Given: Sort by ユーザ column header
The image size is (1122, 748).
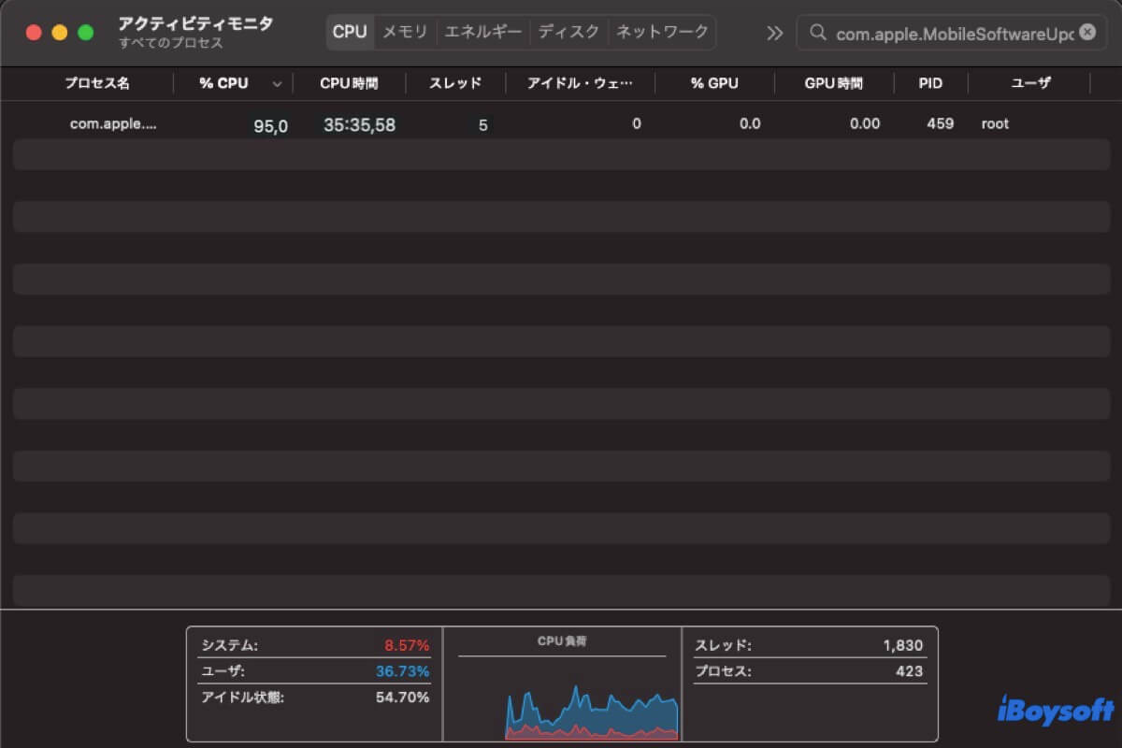Looking at the screenshot, I should tap(1030, 83).
